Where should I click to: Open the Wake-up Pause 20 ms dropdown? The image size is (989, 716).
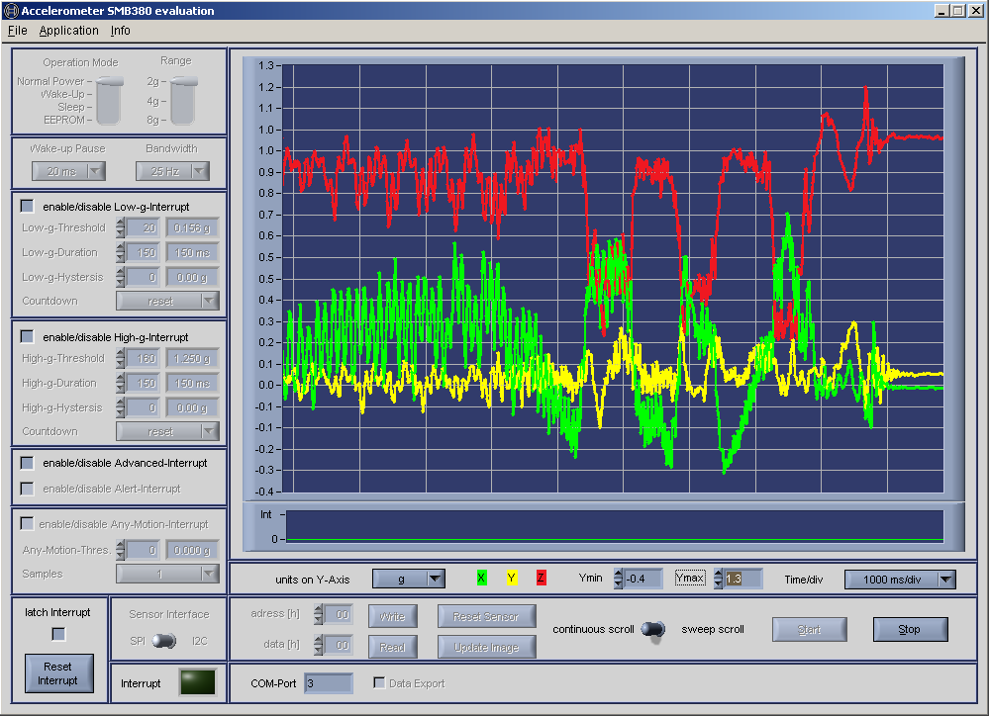point(68,171)
